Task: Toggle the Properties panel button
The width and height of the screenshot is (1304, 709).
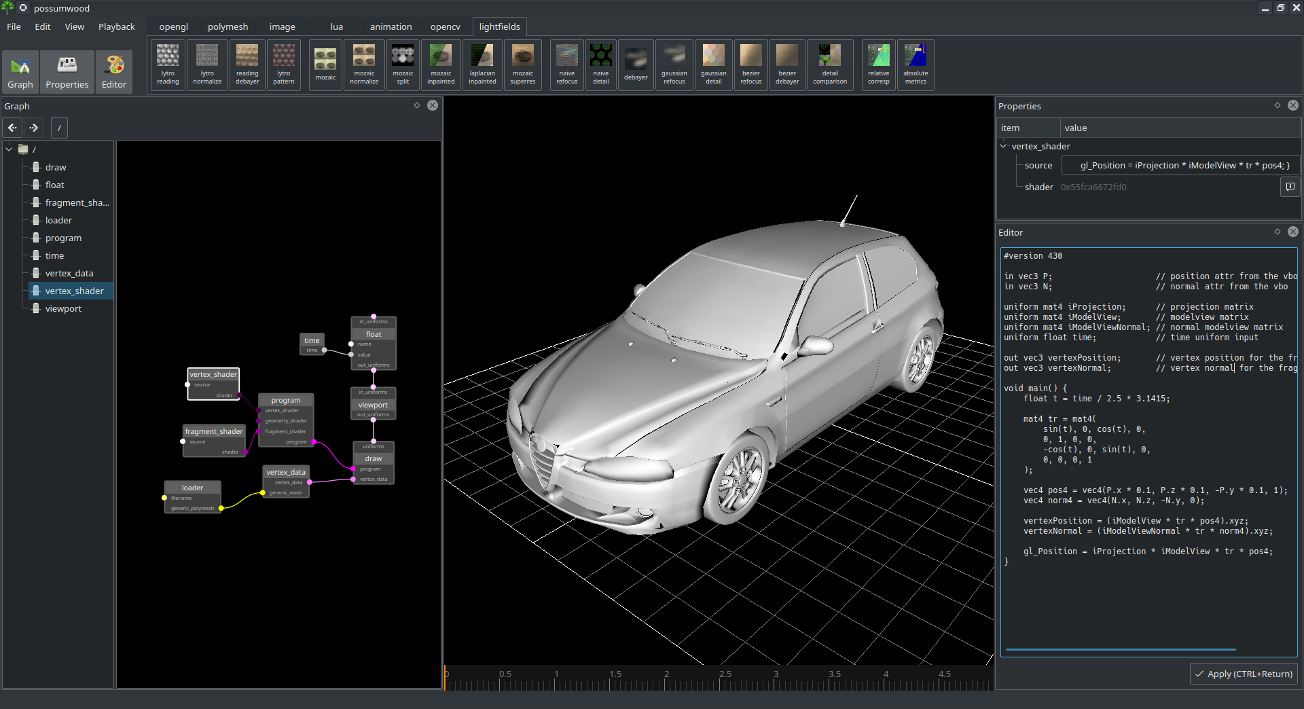Action: pos(67,71)
